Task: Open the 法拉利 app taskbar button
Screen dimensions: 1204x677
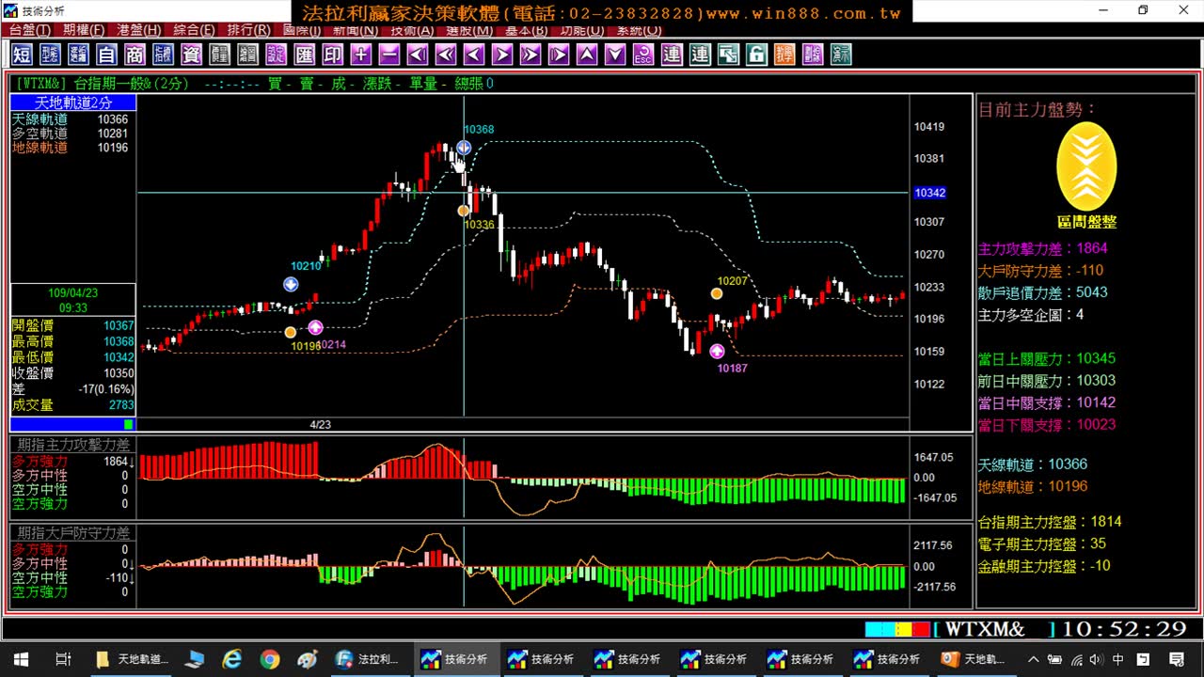Action: point(368,659)
